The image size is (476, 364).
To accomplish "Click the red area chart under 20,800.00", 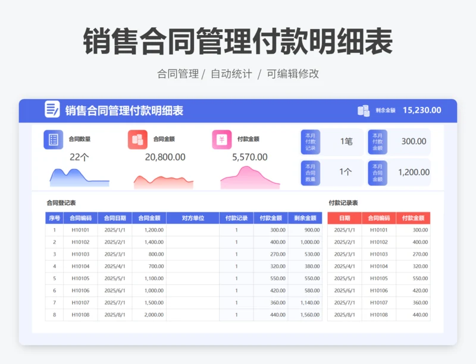I will [164, 182].
